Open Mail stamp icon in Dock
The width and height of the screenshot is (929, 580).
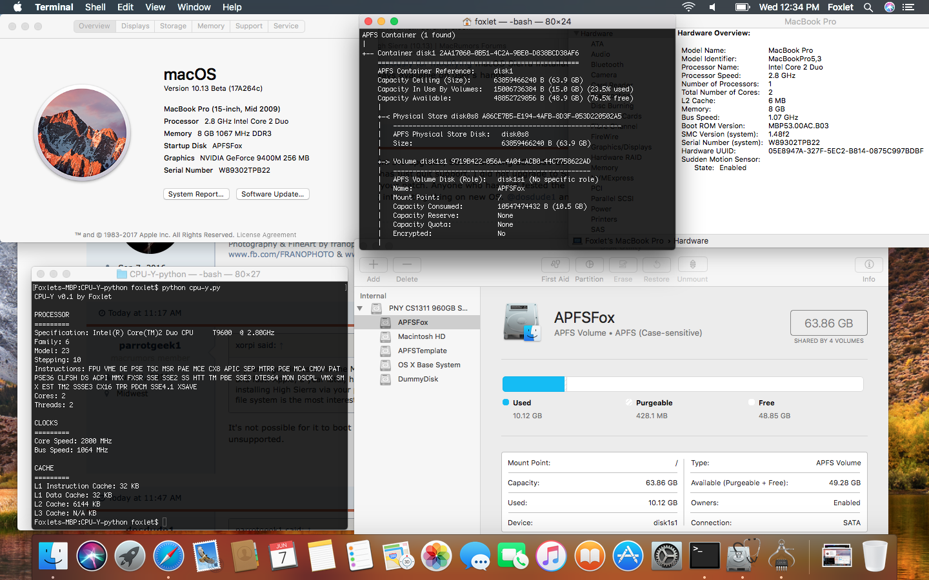tap(207, 556)
